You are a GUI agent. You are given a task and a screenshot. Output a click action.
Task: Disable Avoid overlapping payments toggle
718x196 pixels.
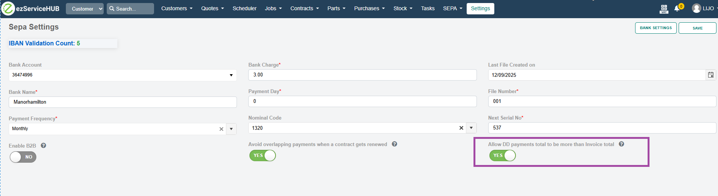pyautogui.click(x=262, y=156)
